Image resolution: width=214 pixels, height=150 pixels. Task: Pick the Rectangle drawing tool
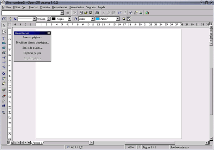click(4, 43)
